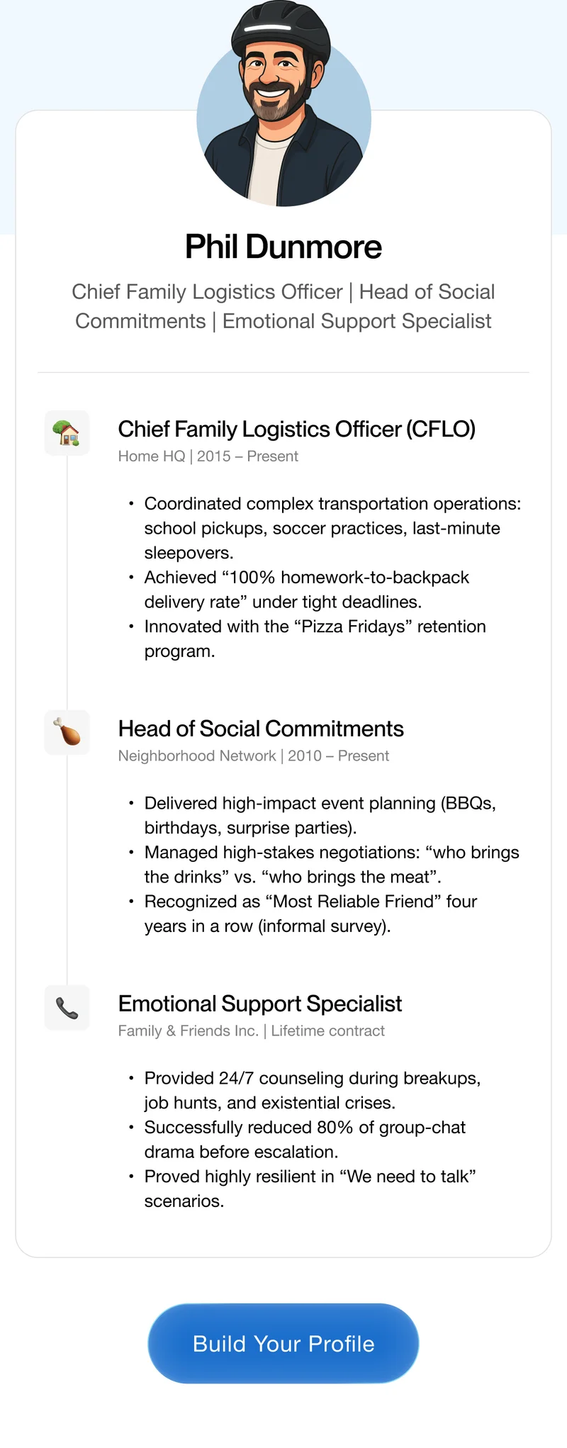567x1448 pixels.
Task: Select the 24/7 counseling bullet item
Action: click(x=312, y=1090)
